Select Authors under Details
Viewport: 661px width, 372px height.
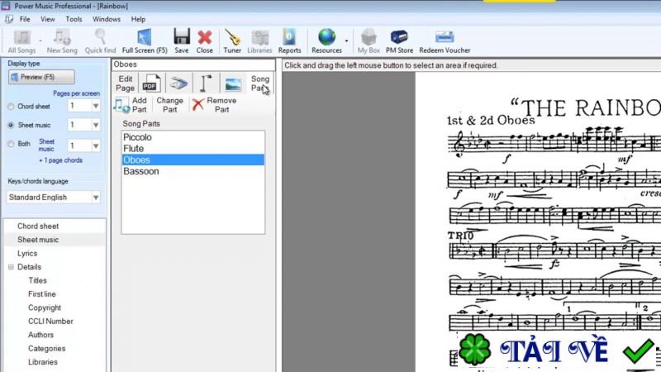tap(40, 335)
